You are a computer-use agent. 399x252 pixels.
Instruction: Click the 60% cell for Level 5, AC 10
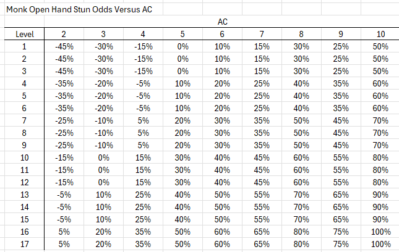tap(380, 96)
